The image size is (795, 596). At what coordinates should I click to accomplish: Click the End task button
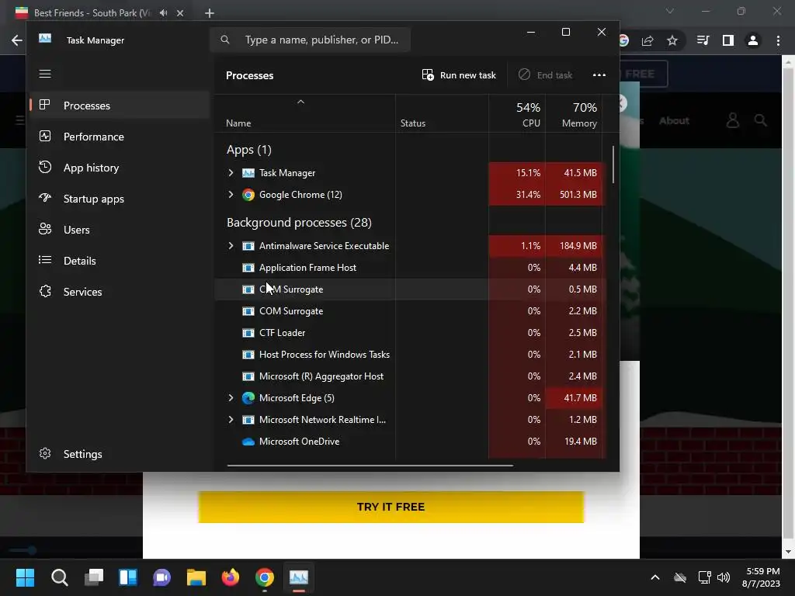point(546,75)
